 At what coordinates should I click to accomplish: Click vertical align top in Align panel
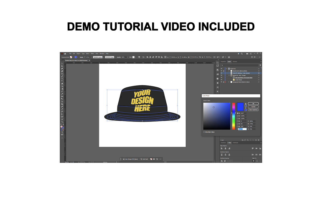pos(253,148)
